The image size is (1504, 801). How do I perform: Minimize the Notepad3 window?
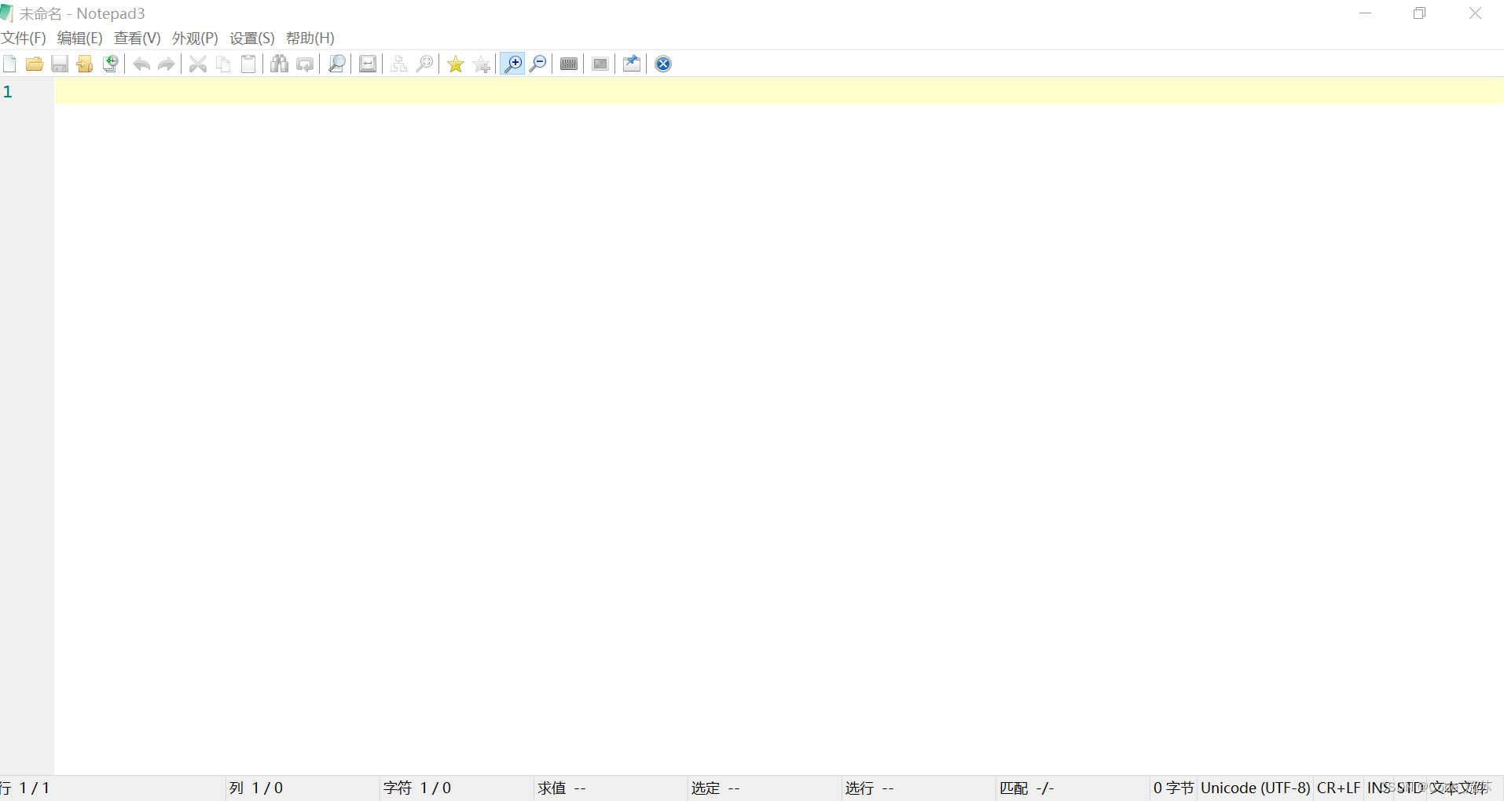[x=1366, y=13]
